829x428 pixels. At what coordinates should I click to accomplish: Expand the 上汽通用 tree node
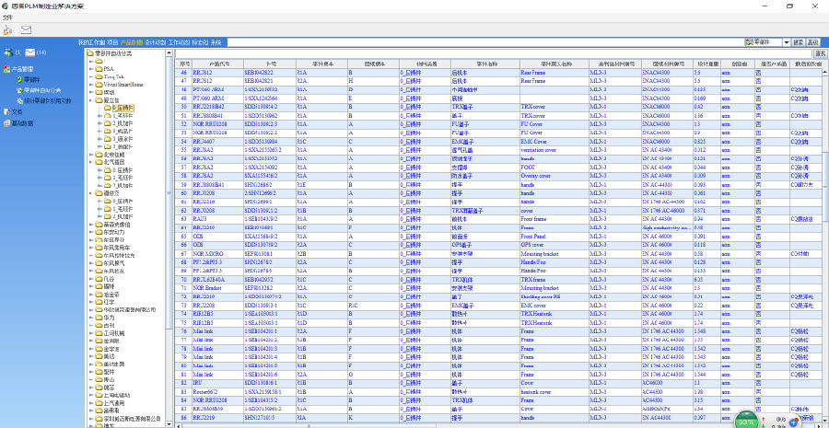pos(91,402)
